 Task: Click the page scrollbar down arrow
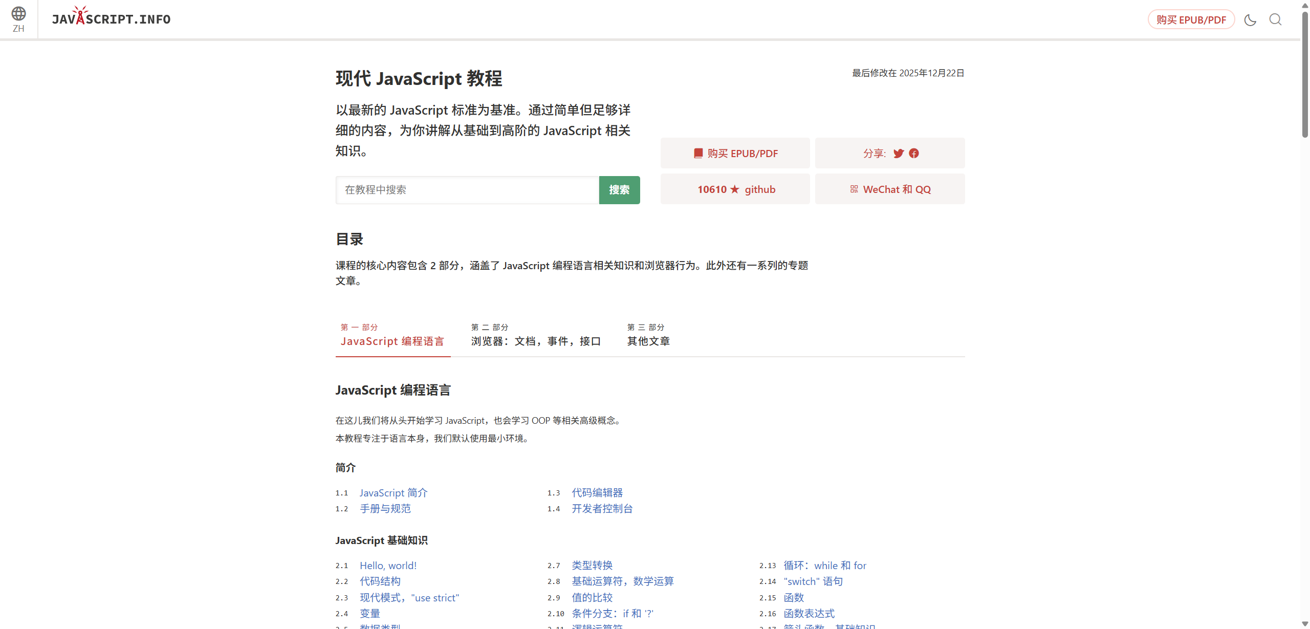pos(1304,624)
